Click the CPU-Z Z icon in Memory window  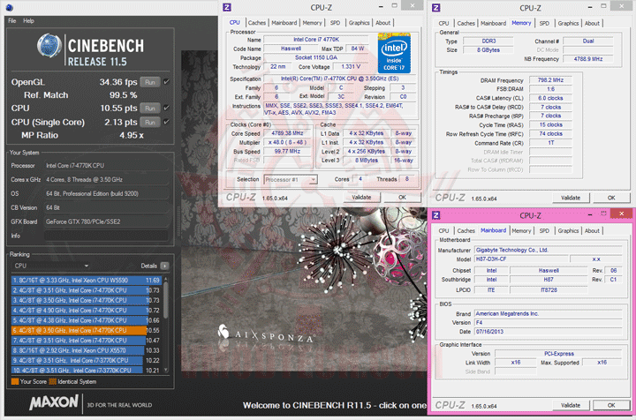click(436, 7)
